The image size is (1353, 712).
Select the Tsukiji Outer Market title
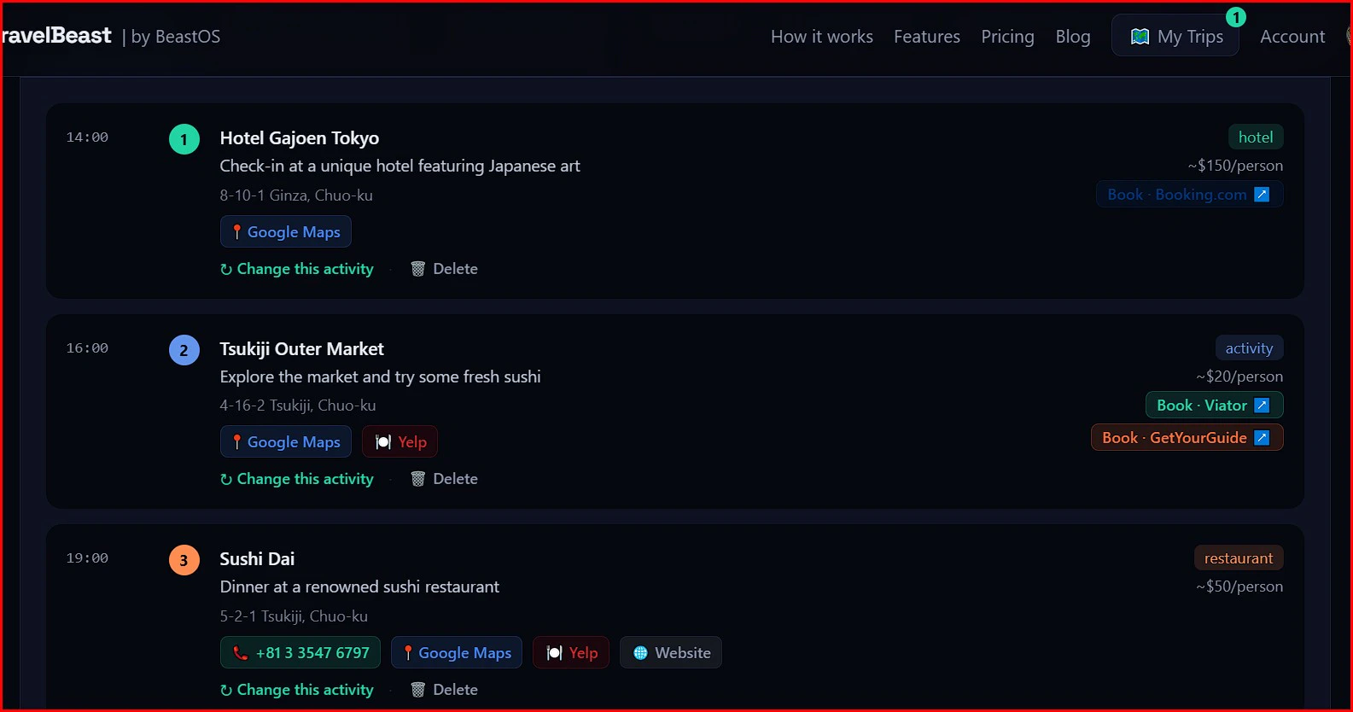click(302, 349)
